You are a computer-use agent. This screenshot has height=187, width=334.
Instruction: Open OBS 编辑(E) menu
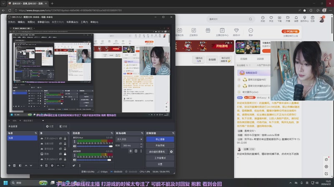(21, 22)
